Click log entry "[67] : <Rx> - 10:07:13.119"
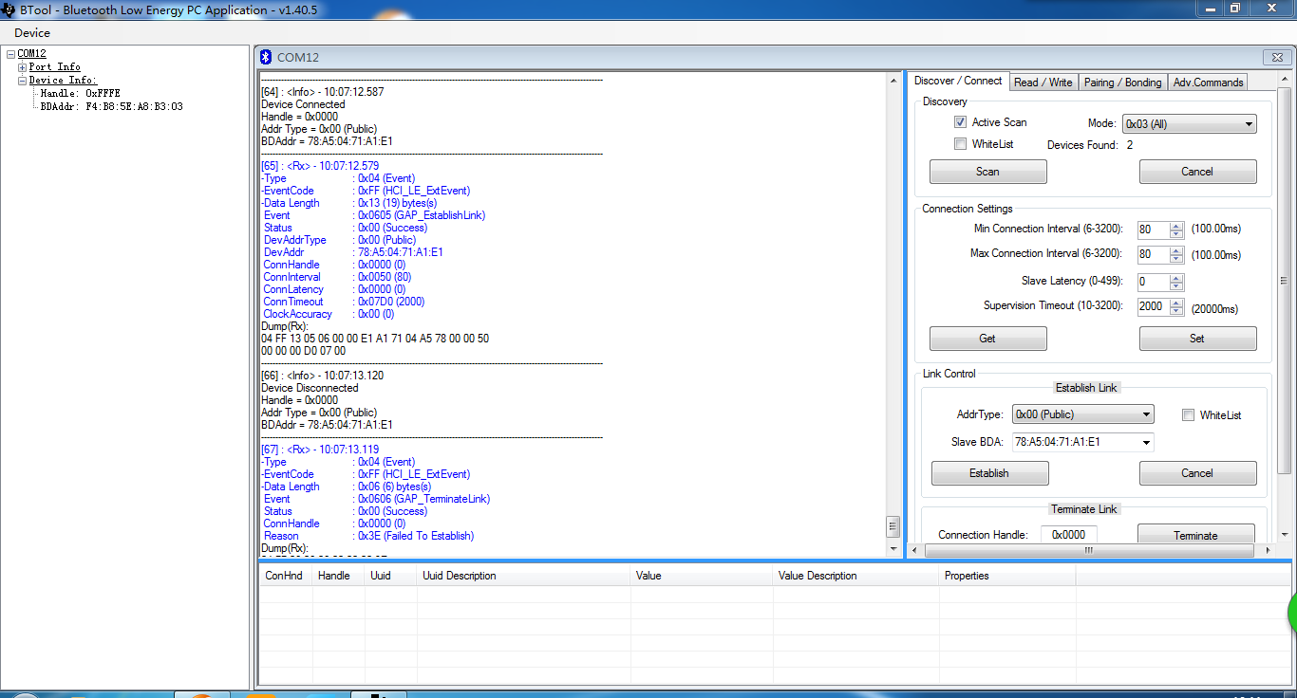The width and height of the screenshot is (1297, 698). click(x=320, y=450)
